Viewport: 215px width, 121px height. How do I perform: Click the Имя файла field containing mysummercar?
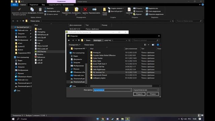tap(113, 90)
